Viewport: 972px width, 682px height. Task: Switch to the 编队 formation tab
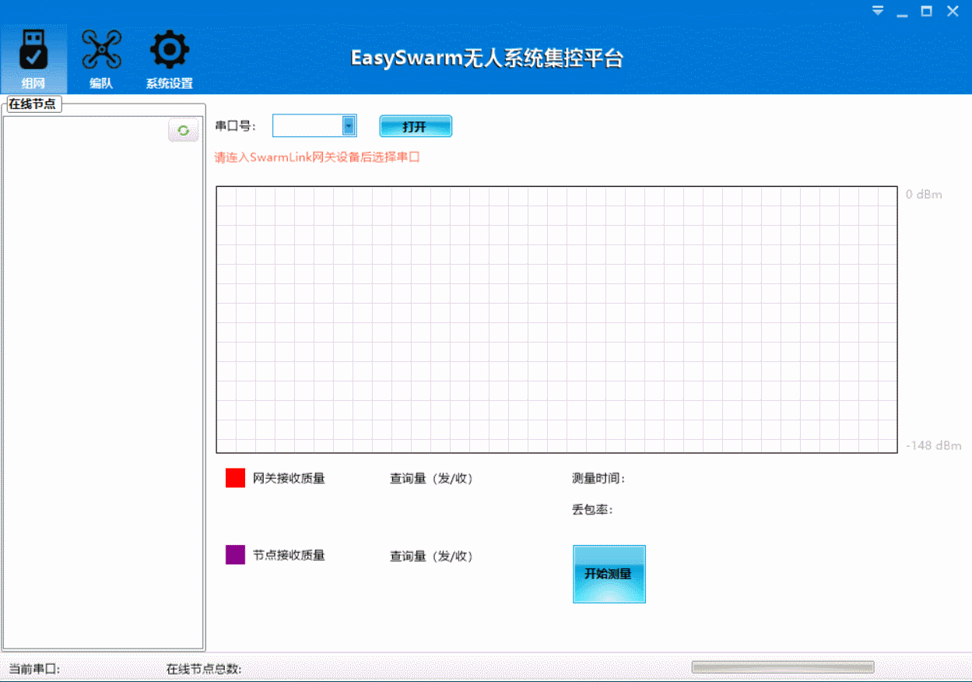[101, 59]
